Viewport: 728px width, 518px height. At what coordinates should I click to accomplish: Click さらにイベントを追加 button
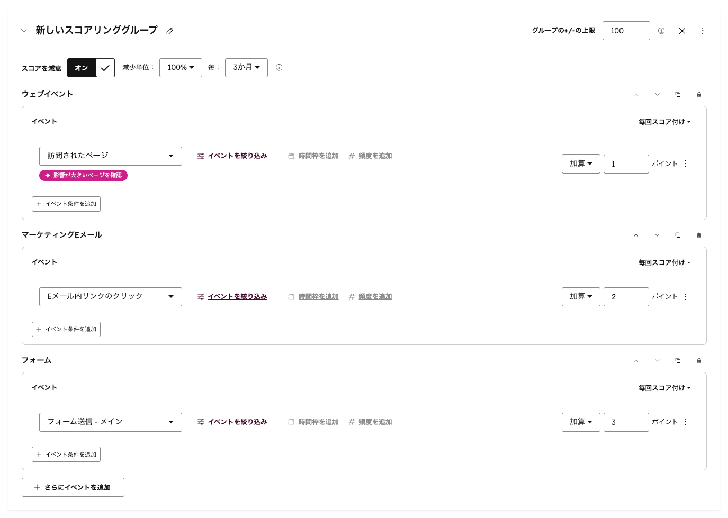click(x=73, y=487)
